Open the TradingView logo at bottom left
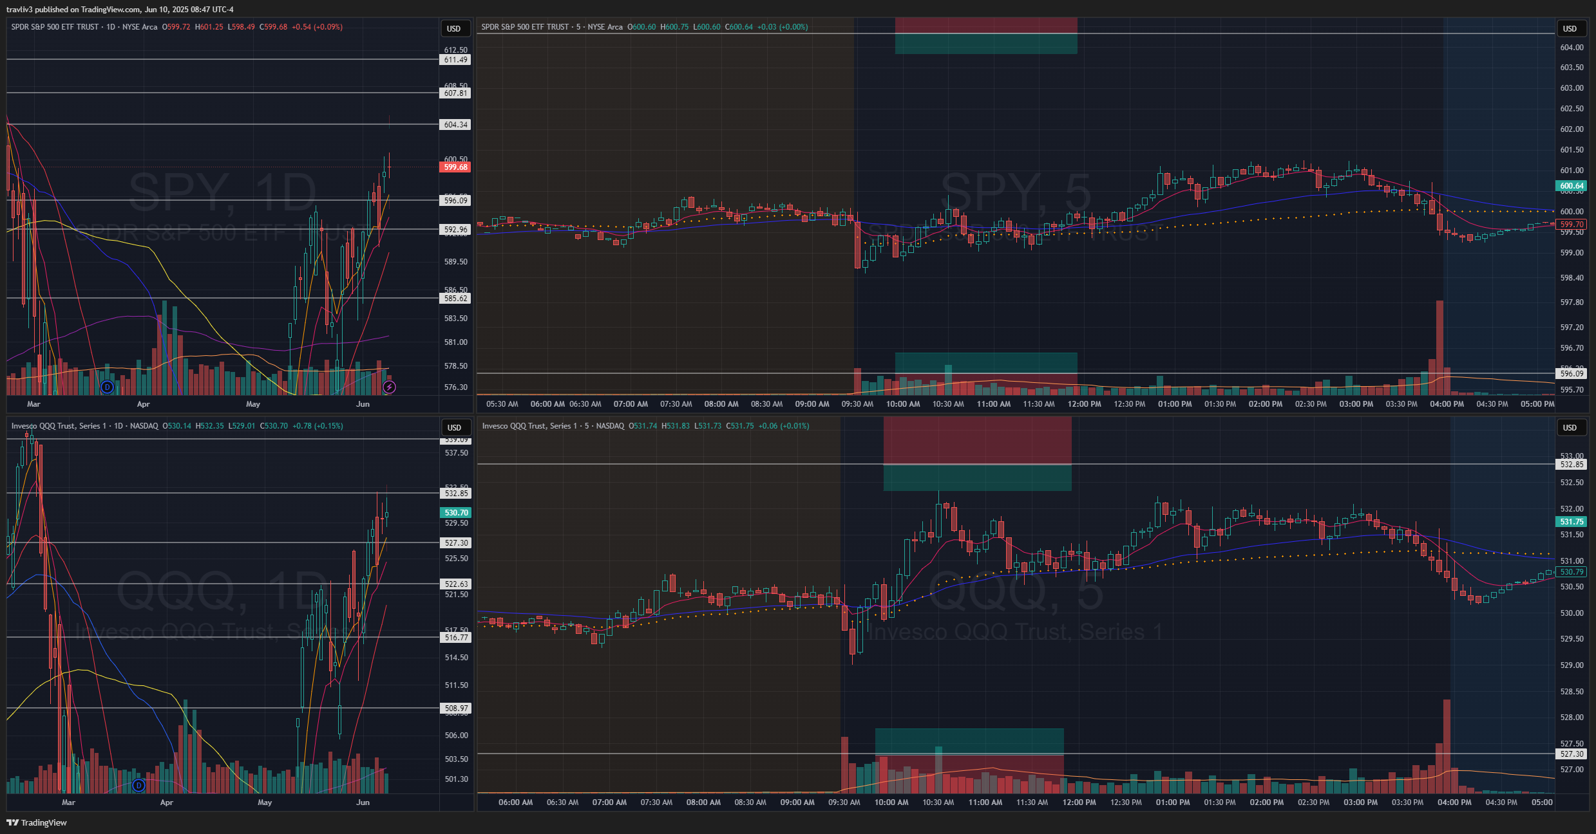 pos(37,822)
